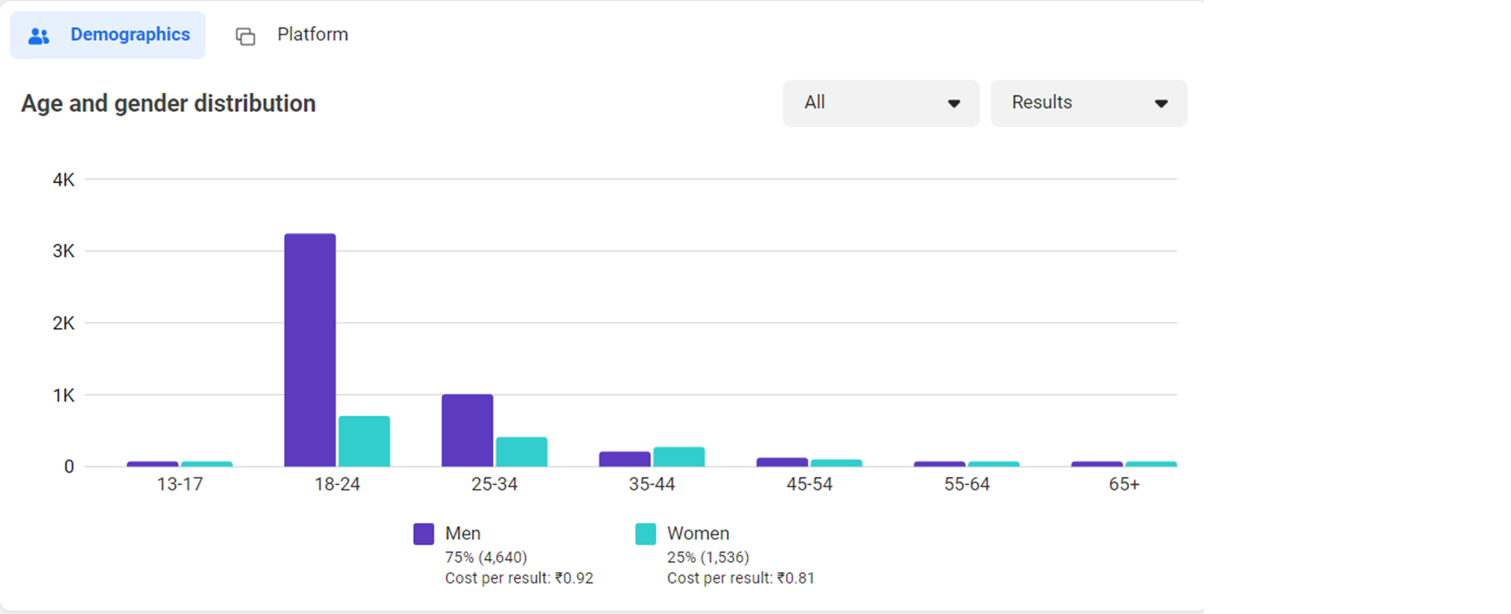1511x614 pixels.
Task: Click the purple Men legend swatch
Action: [x=423, y=534]
